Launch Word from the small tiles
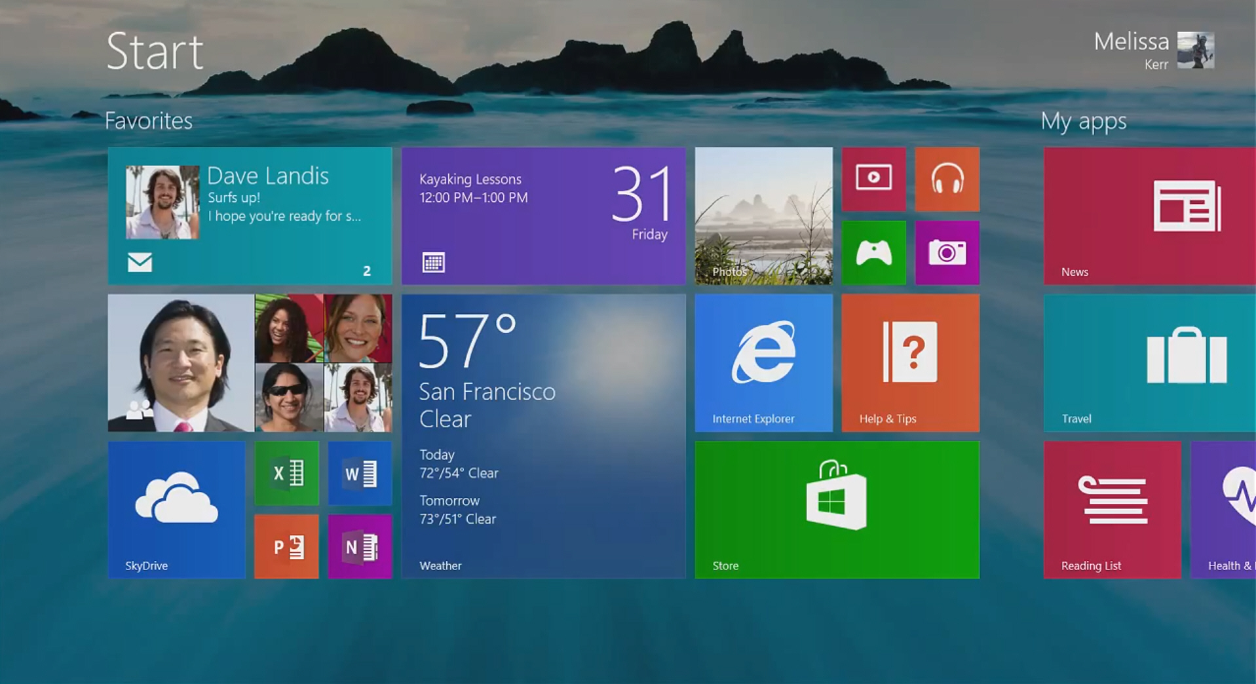1256x684 pixels. (360, 473)
